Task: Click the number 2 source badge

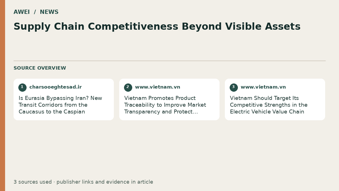Action: click(128, 87)
